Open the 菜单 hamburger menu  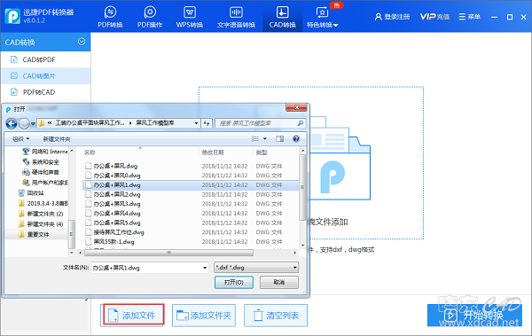[x=470, y=17]
